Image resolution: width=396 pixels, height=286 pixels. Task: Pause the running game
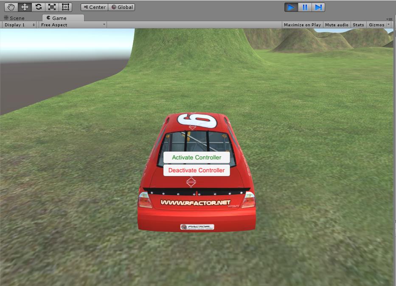pos(304,7)
